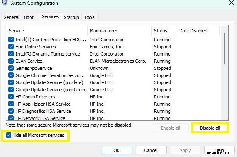This screenshot has height=157, width=237.
Task: Toggle Hide all Microsoft services checkbox
Action: click(8, 135)
